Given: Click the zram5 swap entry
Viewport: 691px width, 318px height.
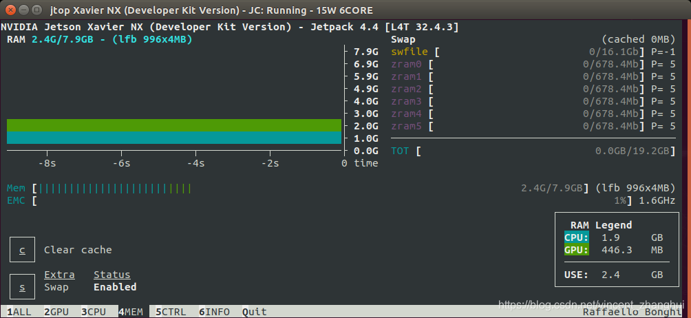Looking at the screenshot, I should pyautogui.click(x=406, y=127).
